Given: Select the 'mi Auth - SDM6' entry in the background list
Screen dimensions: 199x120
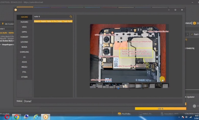Looking at the screenshot, I should point(7,33).
